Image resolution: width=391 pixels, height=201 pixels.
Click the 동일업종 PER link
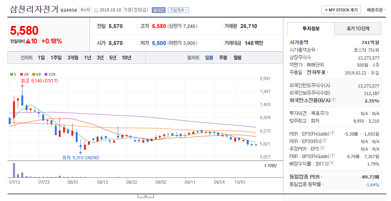click(x=304, y=177)
